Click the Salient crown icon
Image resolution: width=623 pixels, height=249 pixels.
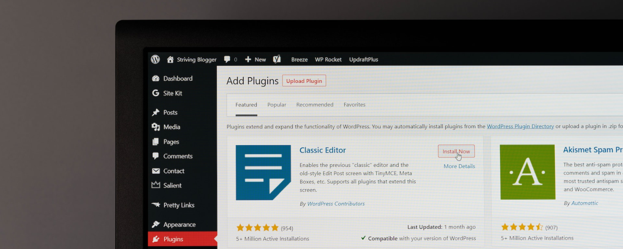click(156, 185)
